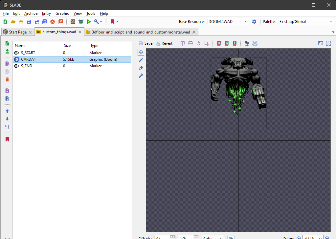Close the custom_things.wad tab

80,32
